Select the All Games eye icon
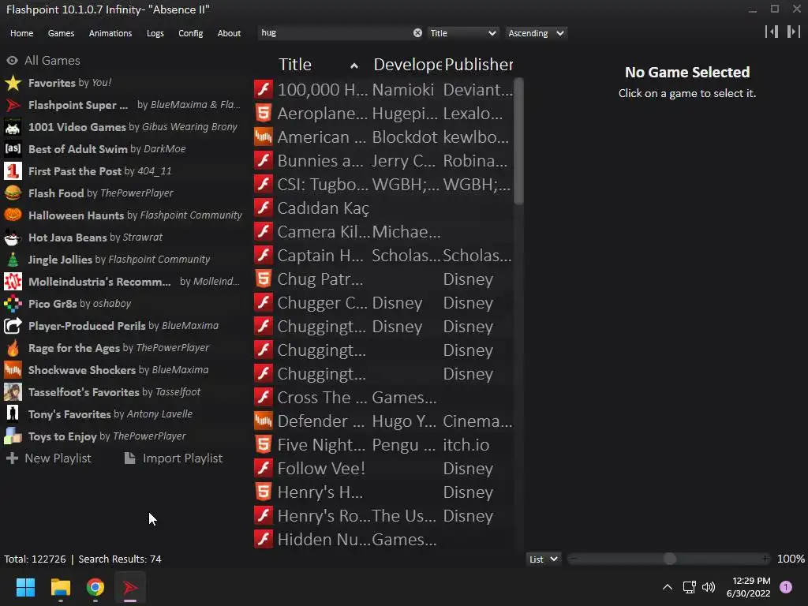The width and height of the screenshot is (808, 606). click(x=13, y=60)
